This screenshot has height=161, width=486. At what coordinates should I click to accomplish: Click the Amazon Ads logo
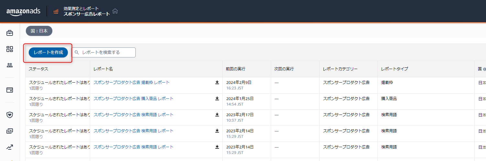pyautogui.click(x=23, y=11)
